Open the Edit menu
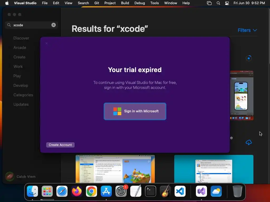This screenshot has width=270, height=202. [56, 3]
